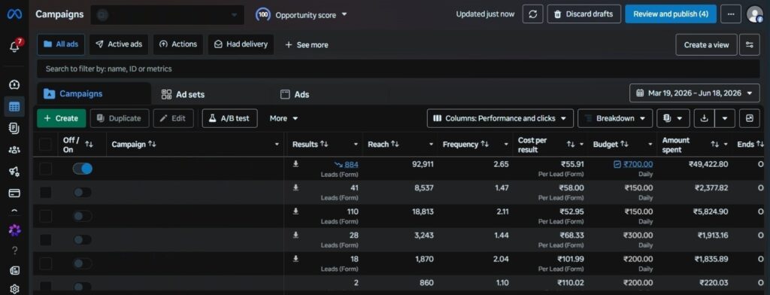The height and width of the screenshot is (295, 770).
Task: Click the Discard drafts button
Action: [x=584, y=14]
